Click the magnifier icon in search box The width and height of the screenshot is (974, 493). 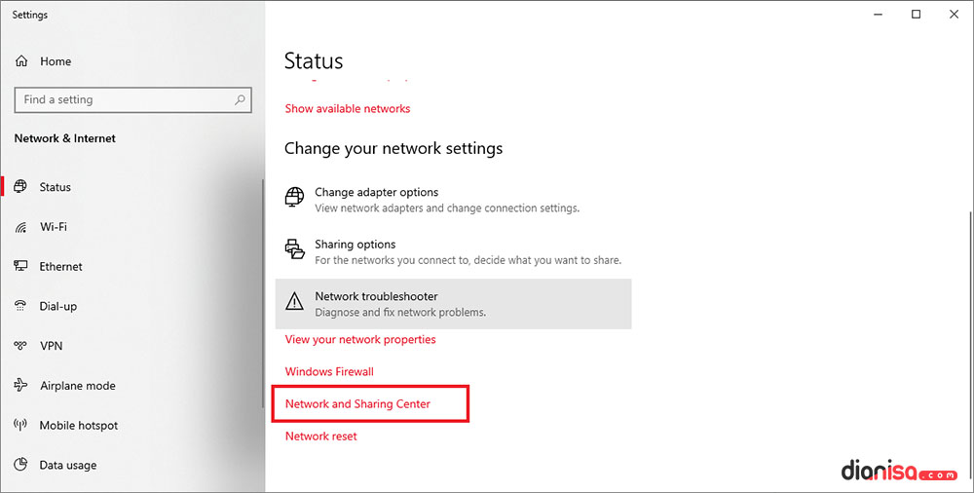240,99
